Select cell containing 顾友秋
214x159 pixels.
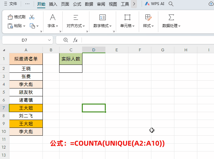[26, 92]
